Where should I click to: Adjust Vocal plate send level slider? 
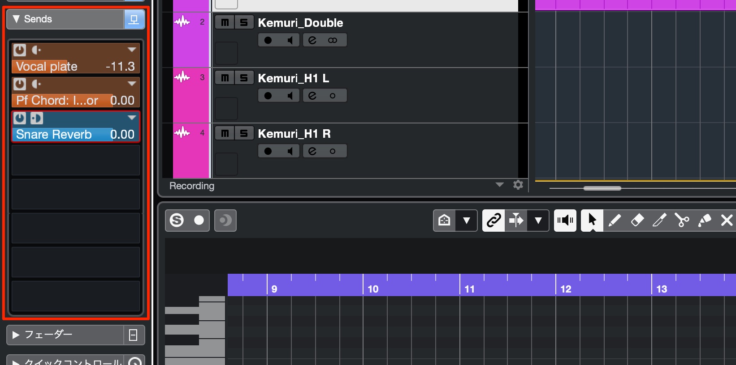coord(76,66)
